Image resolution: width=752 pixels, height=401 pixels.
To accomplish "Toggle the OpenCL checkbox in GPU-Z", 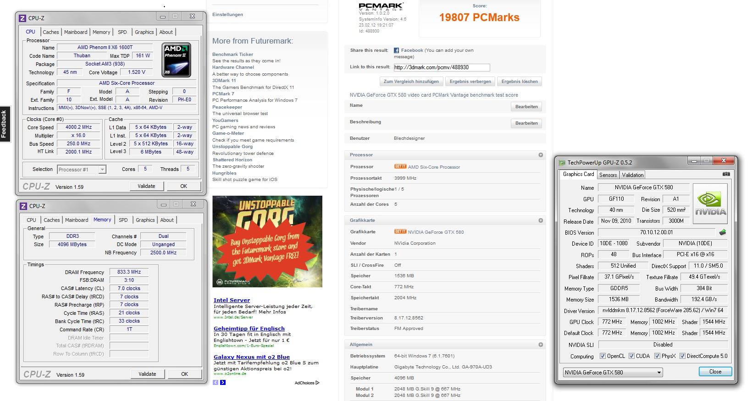I will click(603, 356).
